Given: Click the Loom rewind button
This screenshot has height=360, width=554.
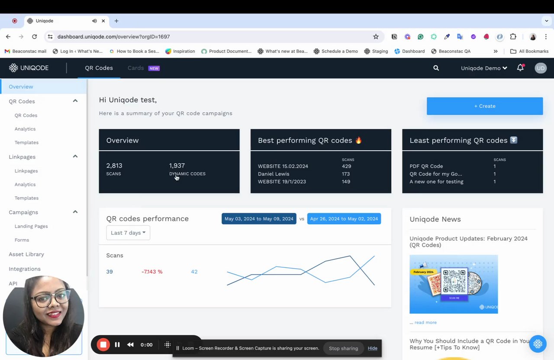Looking at the screenshot, I should pyautogui.click(x=130, y=345).
